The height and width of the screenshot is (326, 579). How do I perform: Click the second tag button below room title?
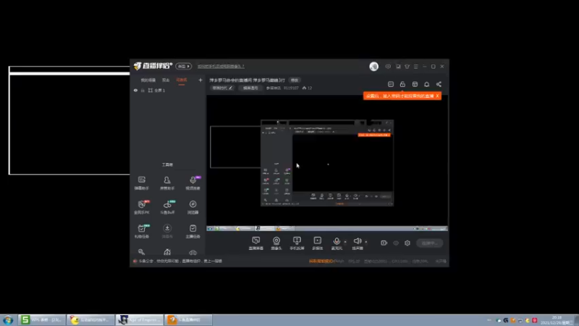250,88
